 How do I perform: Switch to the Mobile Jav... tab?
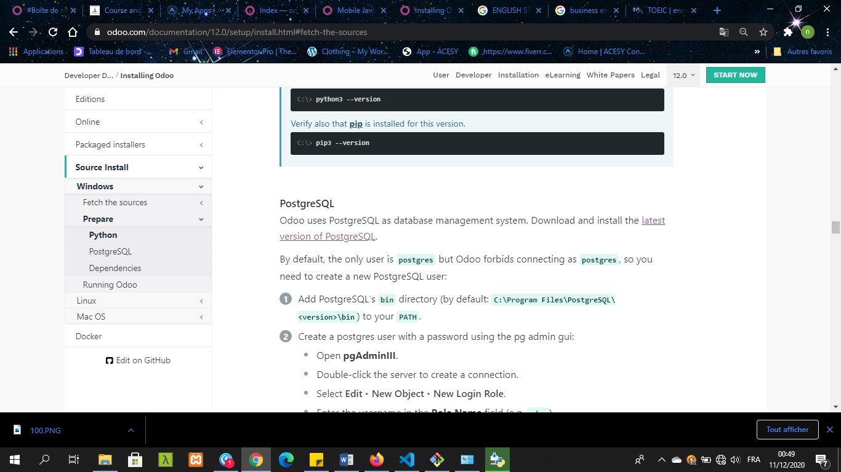[354, 10]
